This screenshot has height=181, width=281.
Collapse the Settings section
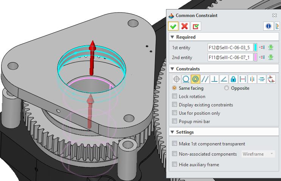pos(172,132)
